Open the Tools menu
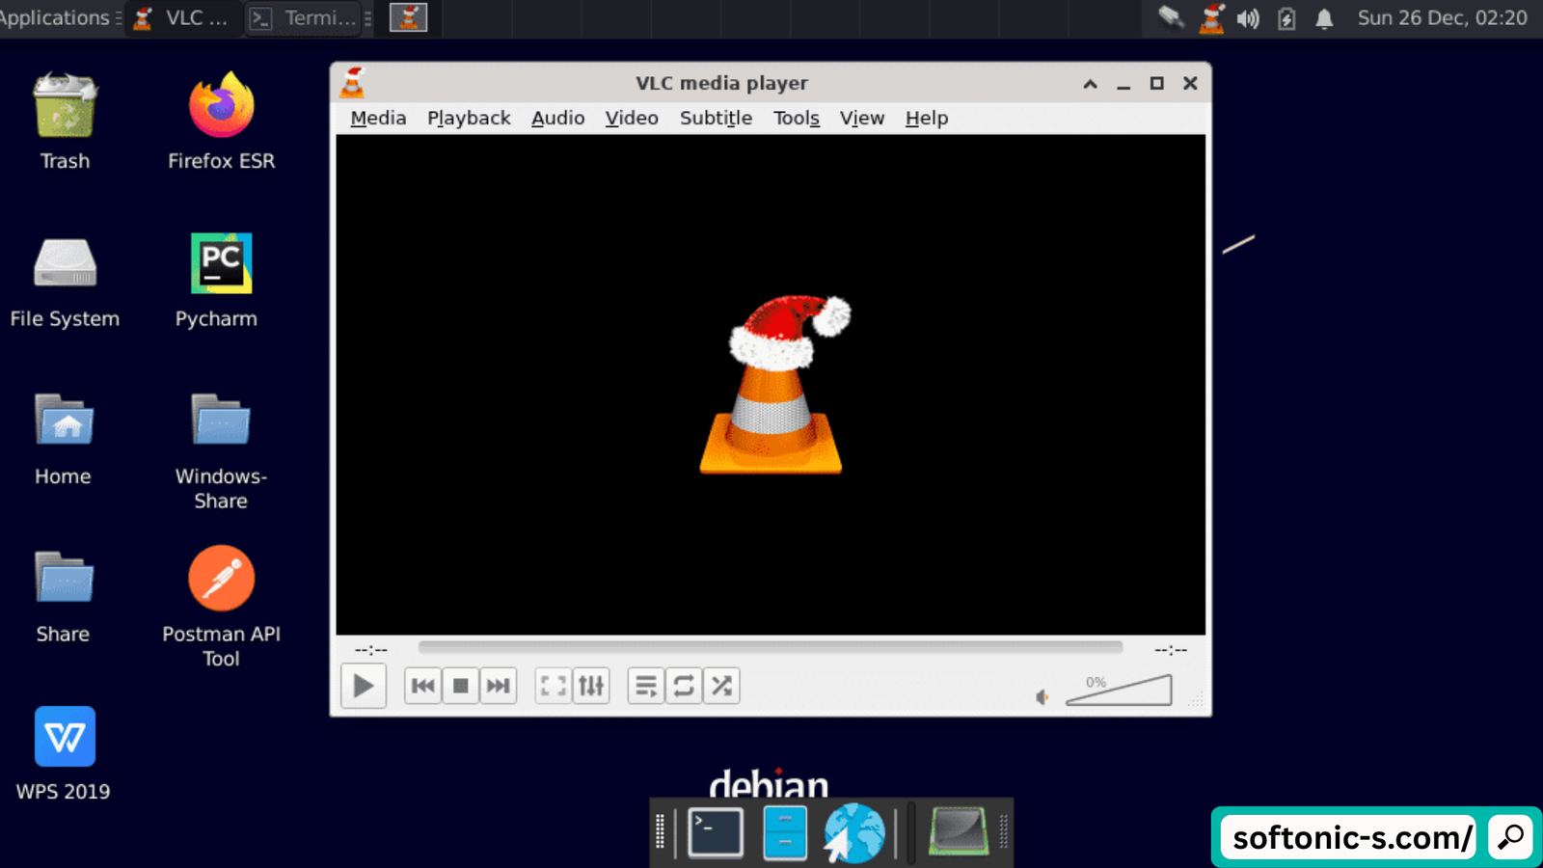1543x868 pixels. coord(796,118)
